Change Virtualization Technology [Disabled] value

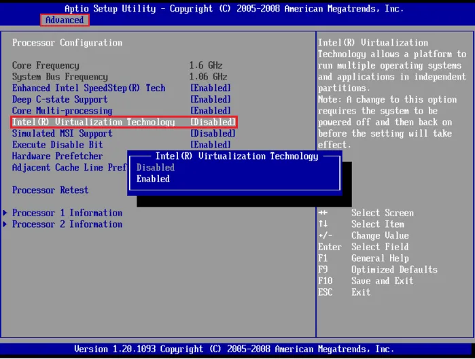coord(213,122)
